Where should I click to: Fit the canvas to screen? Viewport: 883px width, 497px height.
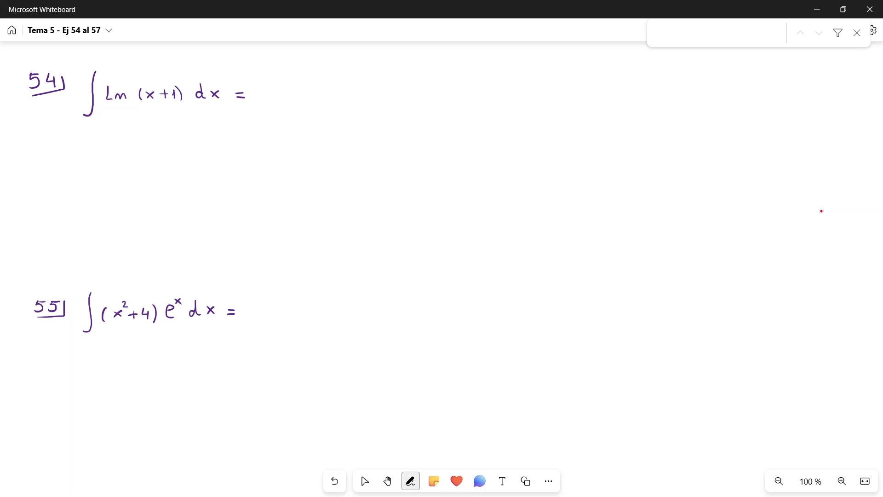(x=865, y=481)
